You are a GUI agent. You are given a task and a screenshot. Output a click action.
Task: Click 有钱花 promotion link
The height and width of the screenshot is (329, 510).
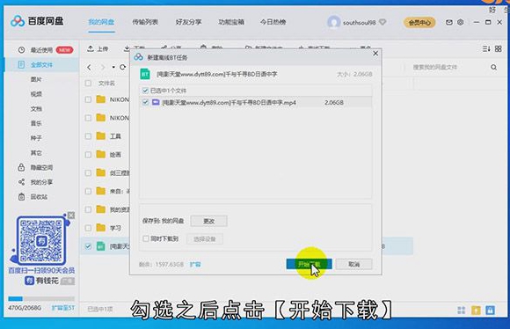click(x=41, y=281)
